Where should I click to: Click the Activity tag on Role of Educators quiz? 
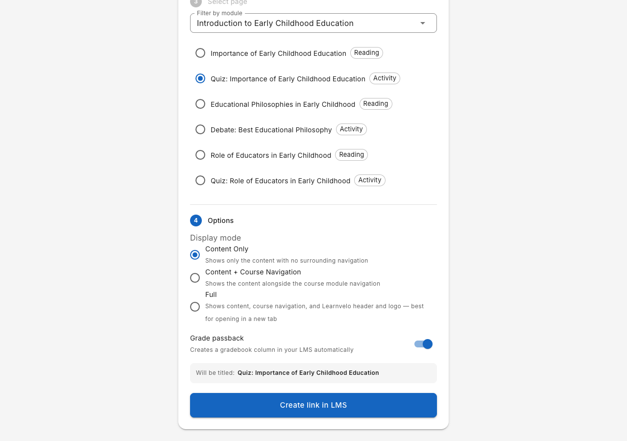click(370, 180)
